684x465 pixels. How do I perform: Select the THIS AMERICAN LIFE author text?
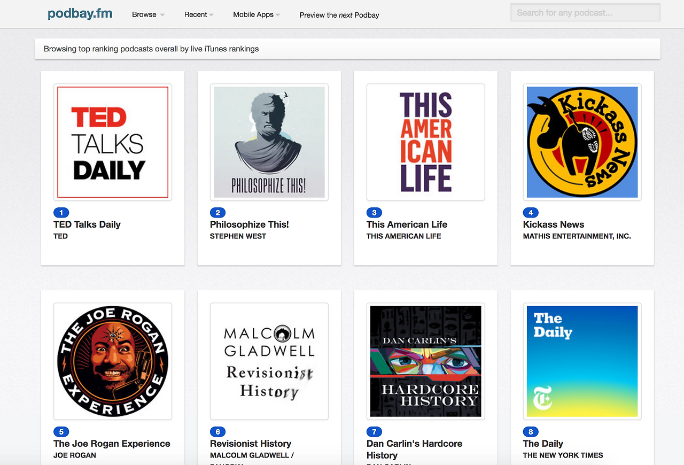[x=404, y=236]
